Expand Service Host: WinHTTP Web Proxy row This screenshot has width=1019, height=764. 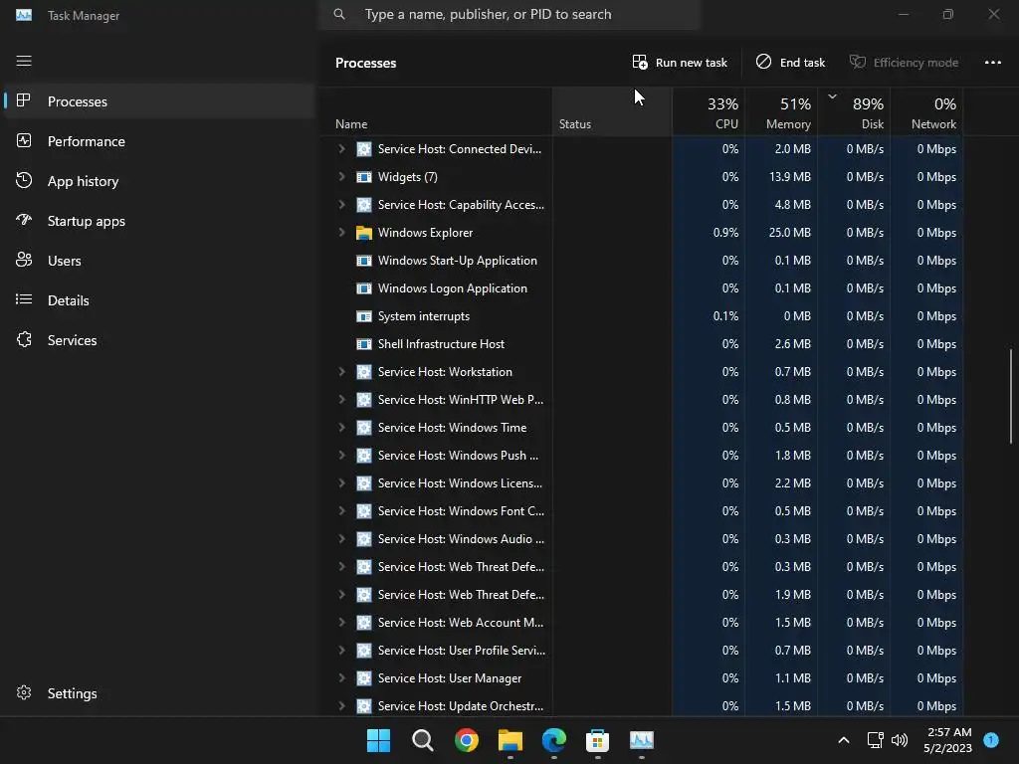tap(342, 400)
